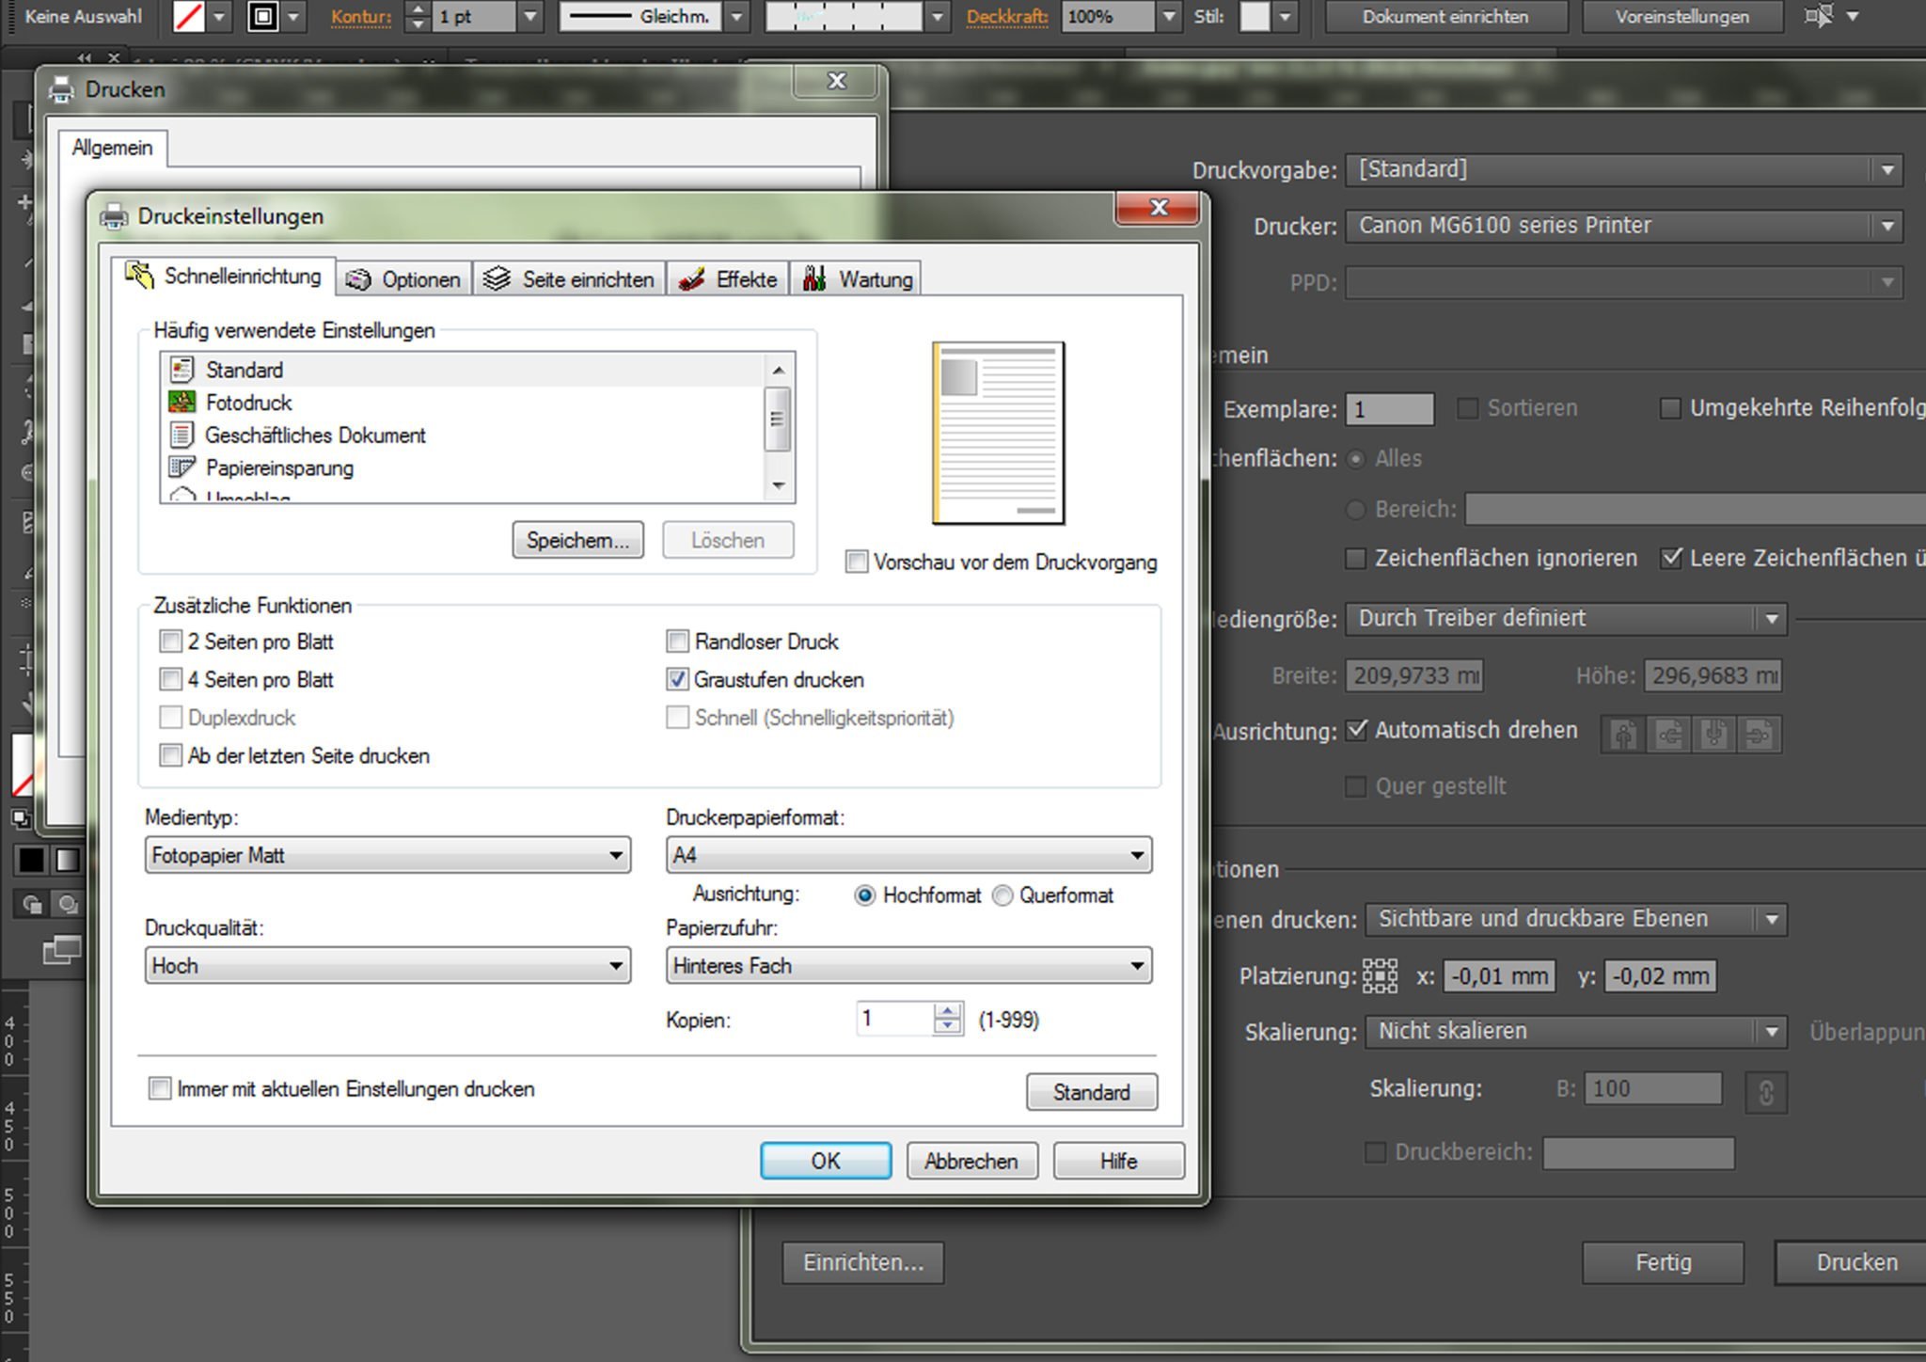1926x1362 pixels.
Task: Click the Optionen tab printer icon
Action: [358, 279]
